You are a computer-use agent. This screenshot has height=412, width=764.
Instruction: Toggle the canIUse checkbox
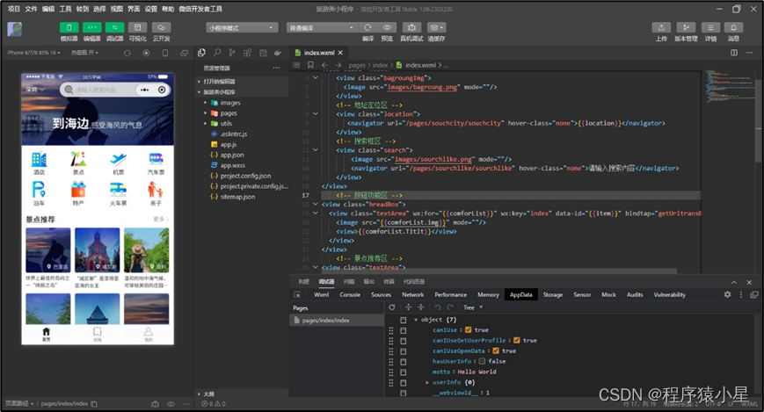pos(469,329)
